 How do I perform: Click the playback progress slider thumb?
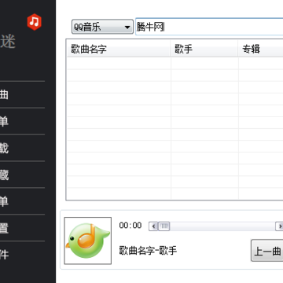164,226
